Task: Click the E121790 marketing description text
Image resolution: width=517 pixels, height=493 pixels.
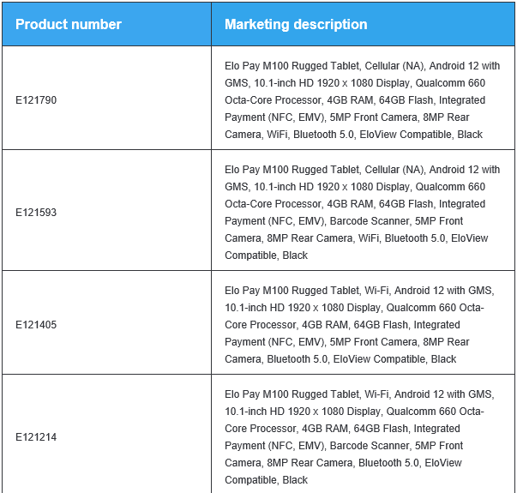Action: pyautogui.click(x=362, y=100)
